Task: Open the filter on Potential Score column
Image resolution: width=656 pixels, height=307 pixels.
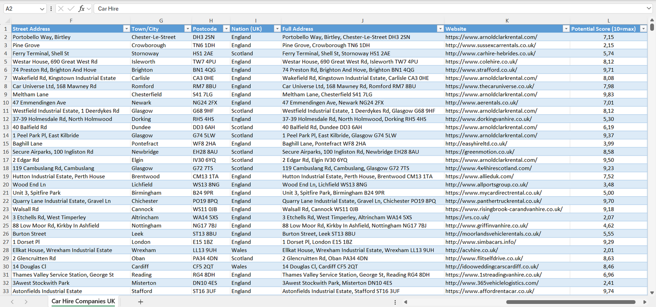Action: click(x=643, y=29)
